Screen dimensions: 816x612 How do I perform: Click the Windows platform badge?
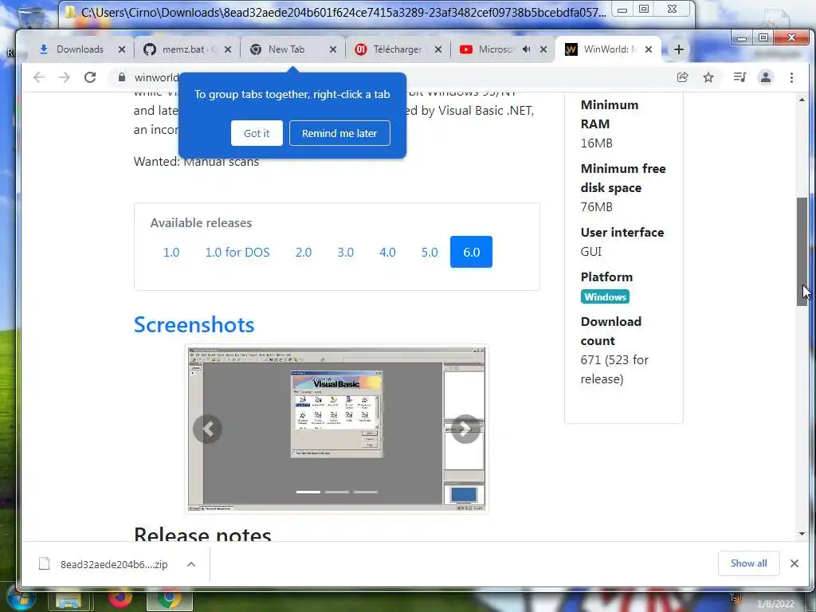coord(605,296)
